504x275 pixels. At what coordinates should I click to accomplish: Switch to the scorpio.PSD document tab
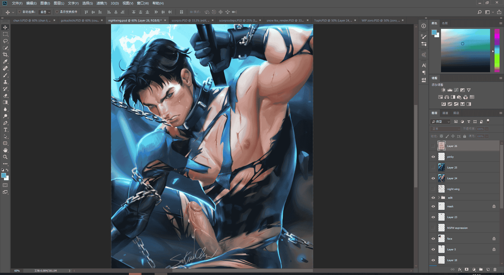(190, 20)
